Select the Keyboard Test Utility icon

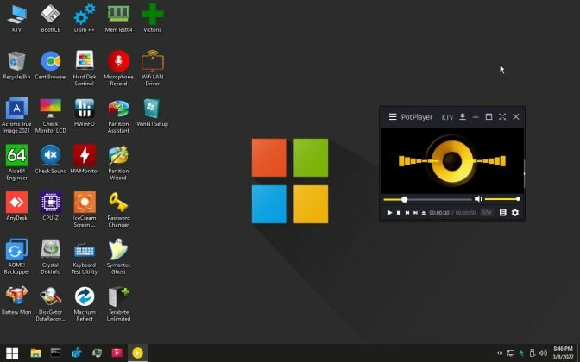pos(85,257)
